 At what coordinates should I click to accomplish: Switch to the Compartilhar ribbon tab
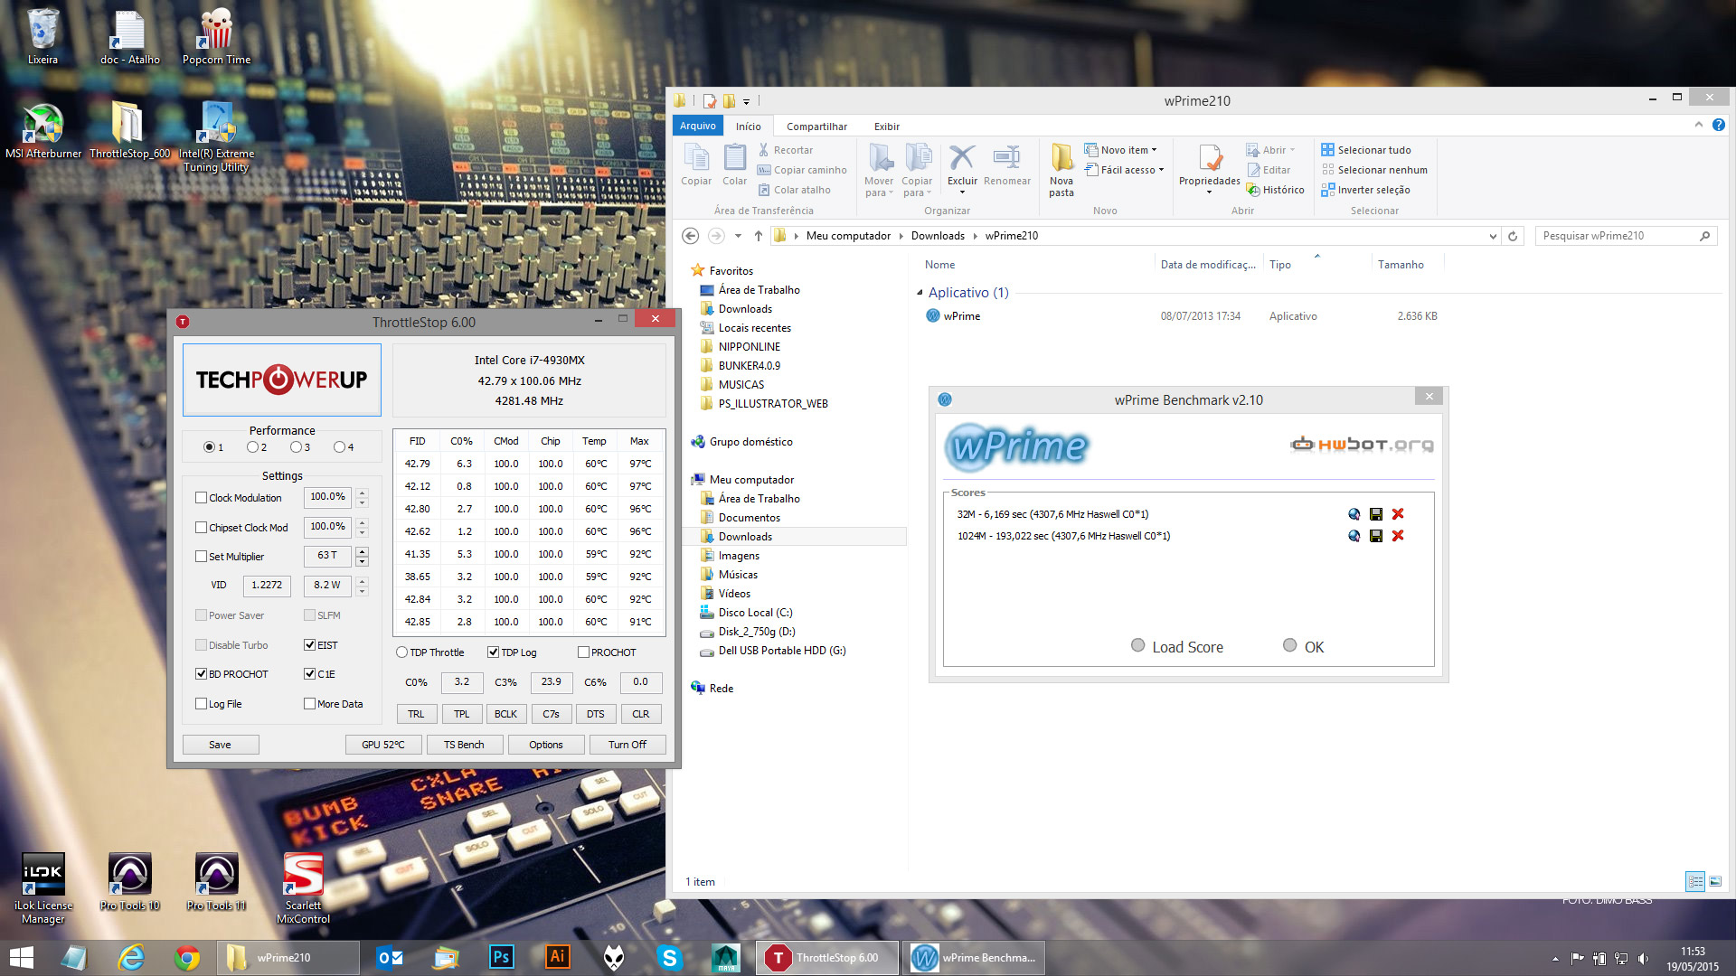[816, 127]
